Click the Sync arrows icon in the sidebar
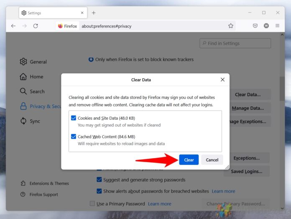This screenshot has height=219, width=291. pos(23,121)
